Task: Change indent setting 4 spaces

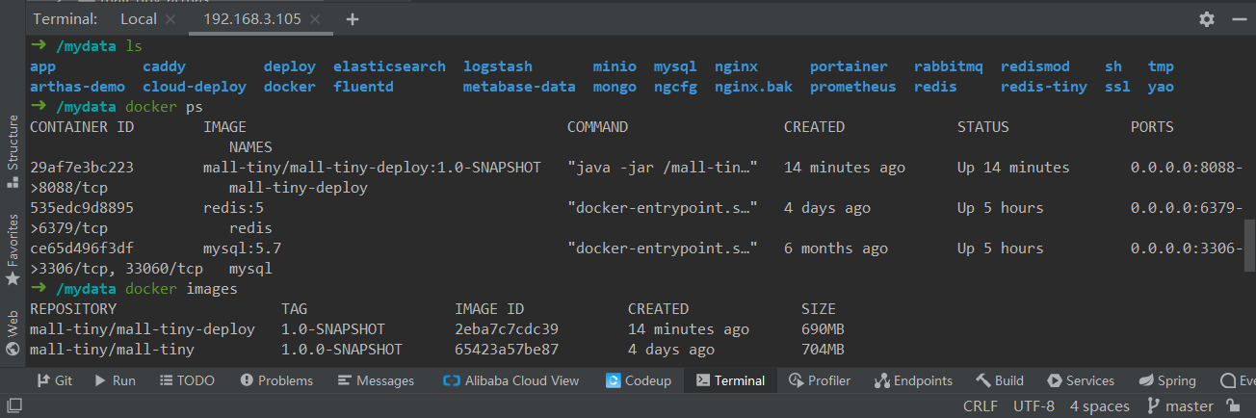Action: point(1099,406)
